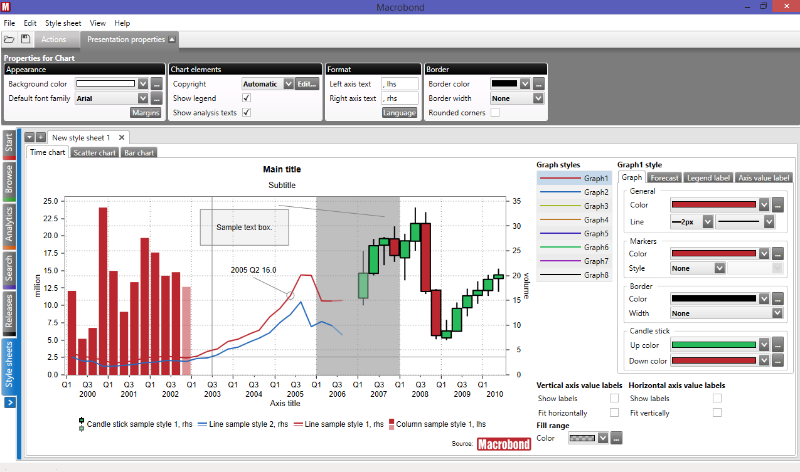Click the Border color black swatch in Properties
Viewport: 800px width, 472px height.
(504, 83)
